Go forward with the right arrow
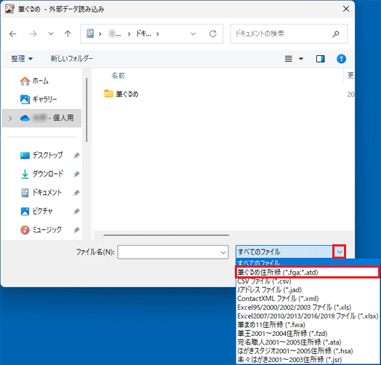This screenshot has width=381, height=365. coord(33,33)
